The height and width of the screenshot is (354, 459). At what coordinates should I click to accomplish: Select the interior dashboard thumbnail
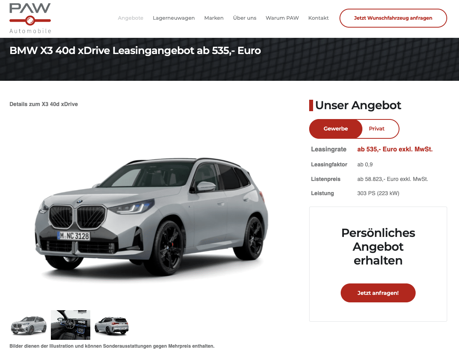(x=71, y=325)
